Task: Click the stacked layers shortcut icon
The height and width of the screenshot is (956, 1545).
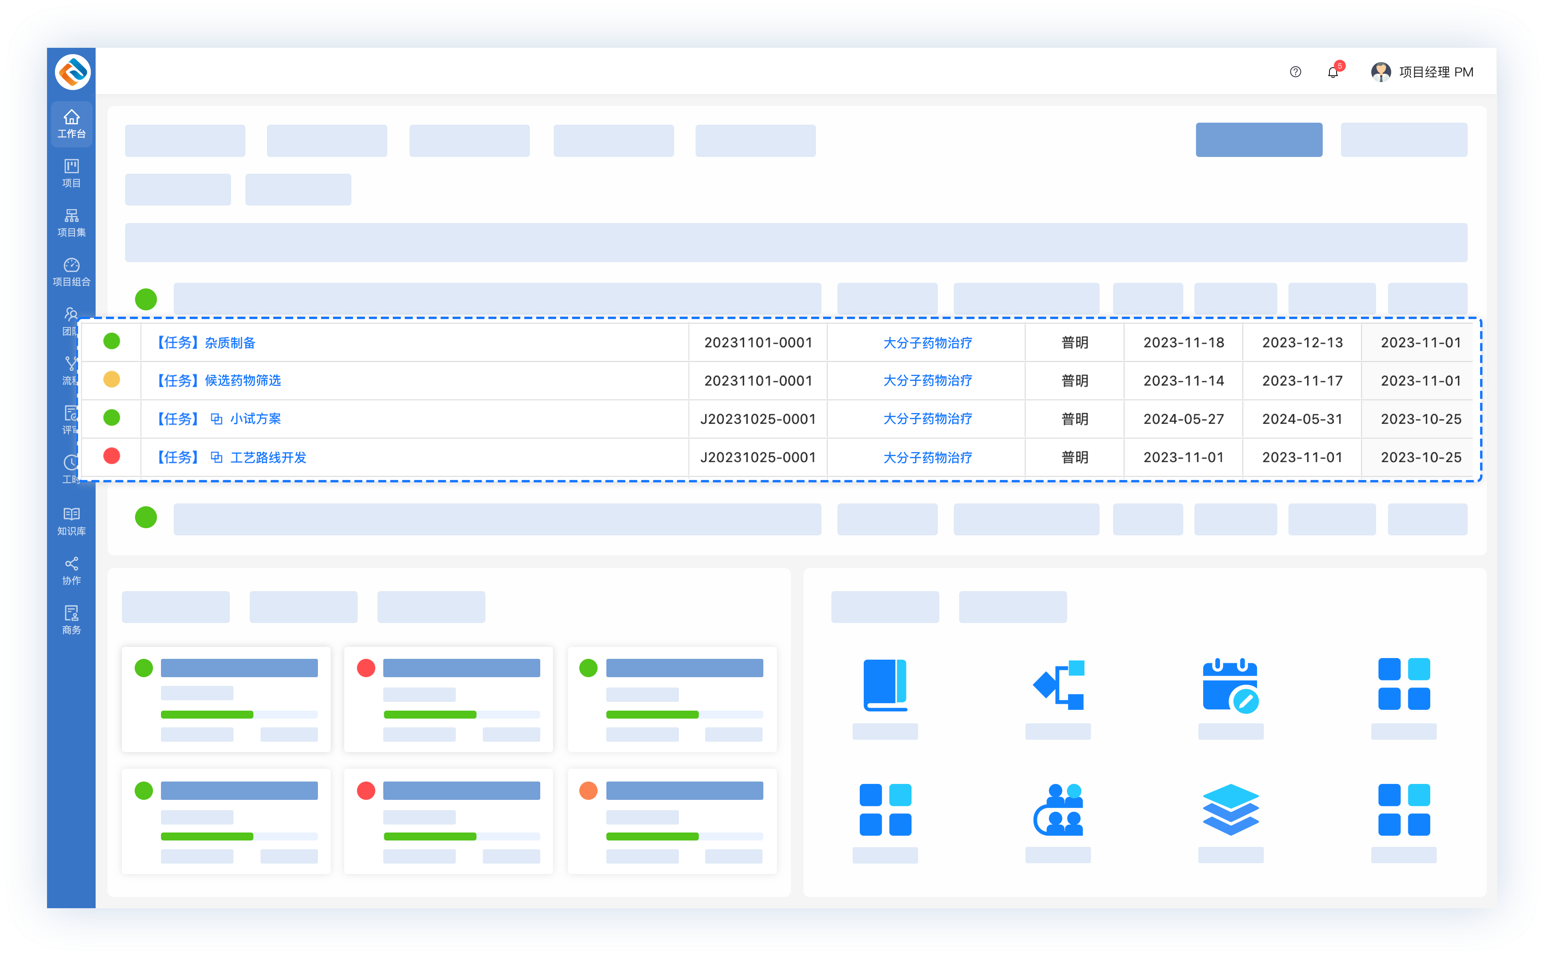Action: (1230, 810)
